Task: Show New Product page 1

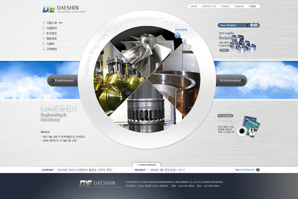Action: [x=248, y=25]
